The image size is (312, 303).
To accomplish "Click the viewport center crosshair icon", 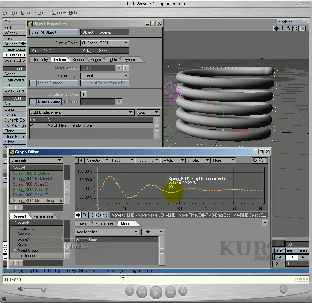I will tap(276, 29).
